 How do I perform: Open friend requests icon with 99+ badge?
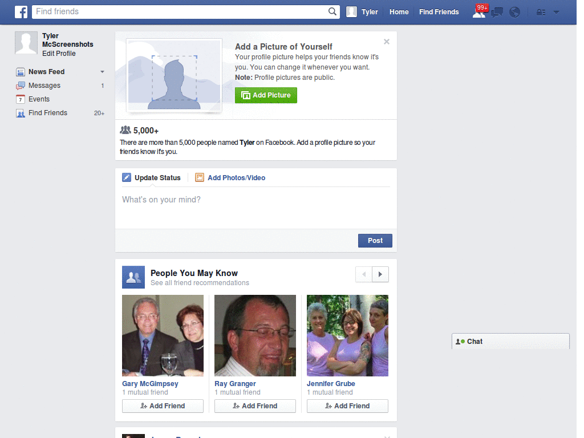click(479, 12)
